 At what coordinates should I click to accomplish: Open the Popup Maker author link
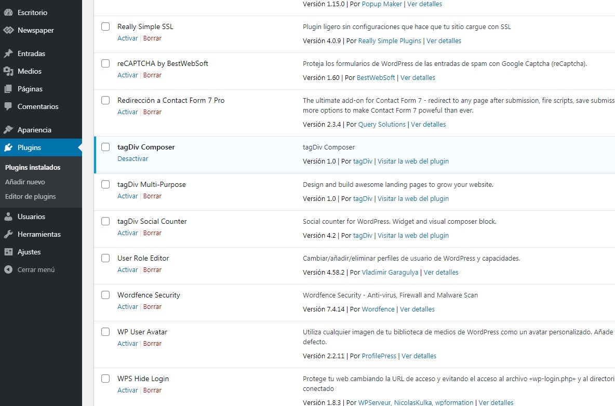[x=382, y=4]
